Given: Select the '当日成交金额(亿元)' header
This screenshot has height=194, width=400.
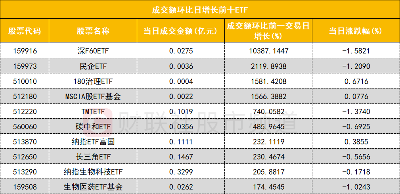Looking at the screenshot, I should pos(181,31).
